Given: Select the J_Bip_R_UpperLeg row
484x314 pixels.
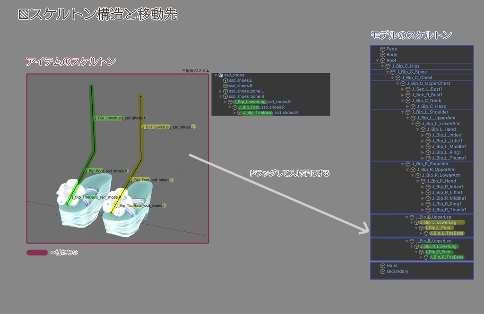Looking at the screenshot, I should click(x=433, y=241).
